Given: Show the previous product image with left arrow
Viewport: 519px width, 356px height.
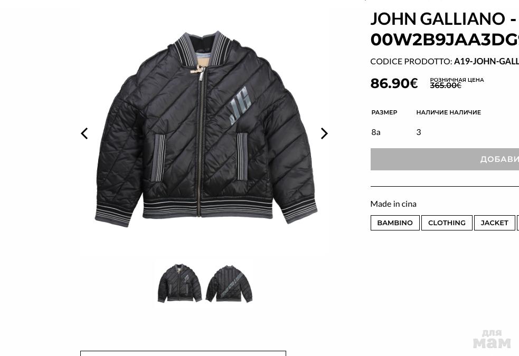Looking at the screenshot, I should pos(84,133).
